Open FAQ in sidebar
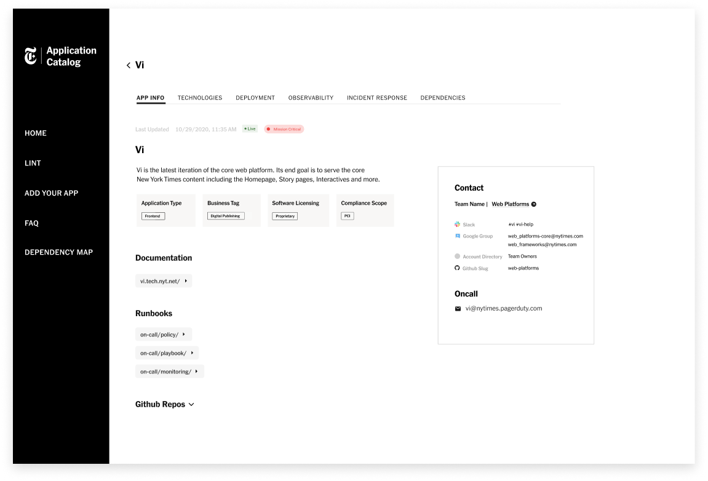 pyautogui.click(x=31, y=223)
